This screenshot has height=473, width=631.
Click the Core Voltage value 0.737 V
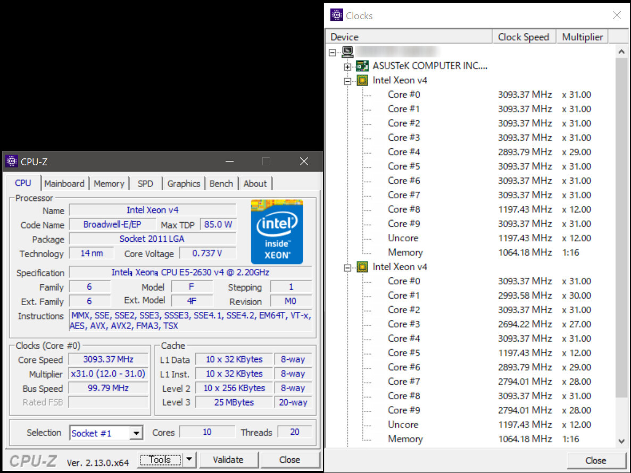point(207,253)
